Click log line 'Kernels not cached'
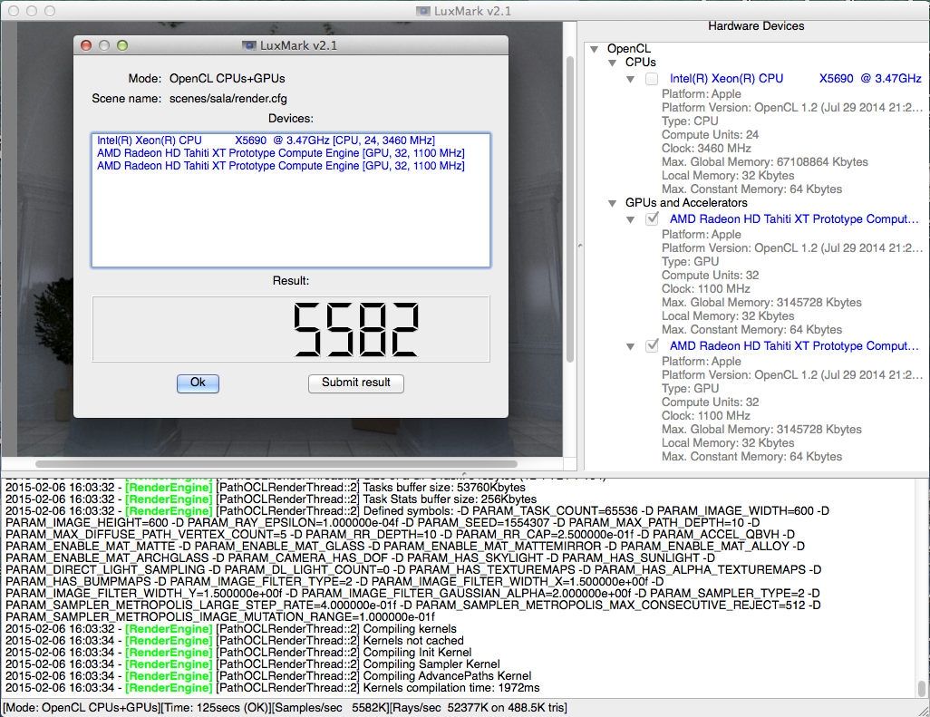The image size is (930, 717). point(413,641)
